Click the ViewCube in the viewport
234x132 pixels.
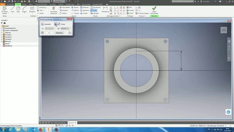(224, 30)
